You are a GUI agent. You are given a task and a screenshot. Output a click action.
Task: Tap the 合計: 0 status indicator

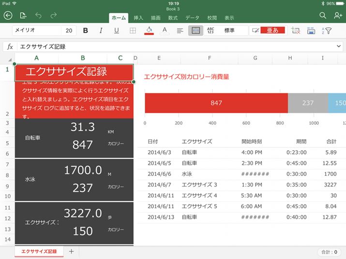pos(329,252)
